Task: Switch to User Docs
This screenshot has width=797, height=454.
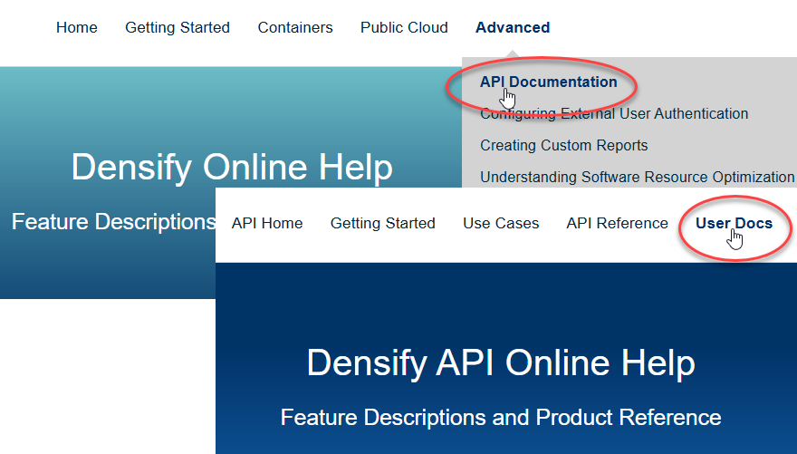Action: pyautogui.click(x=734, y=223)
